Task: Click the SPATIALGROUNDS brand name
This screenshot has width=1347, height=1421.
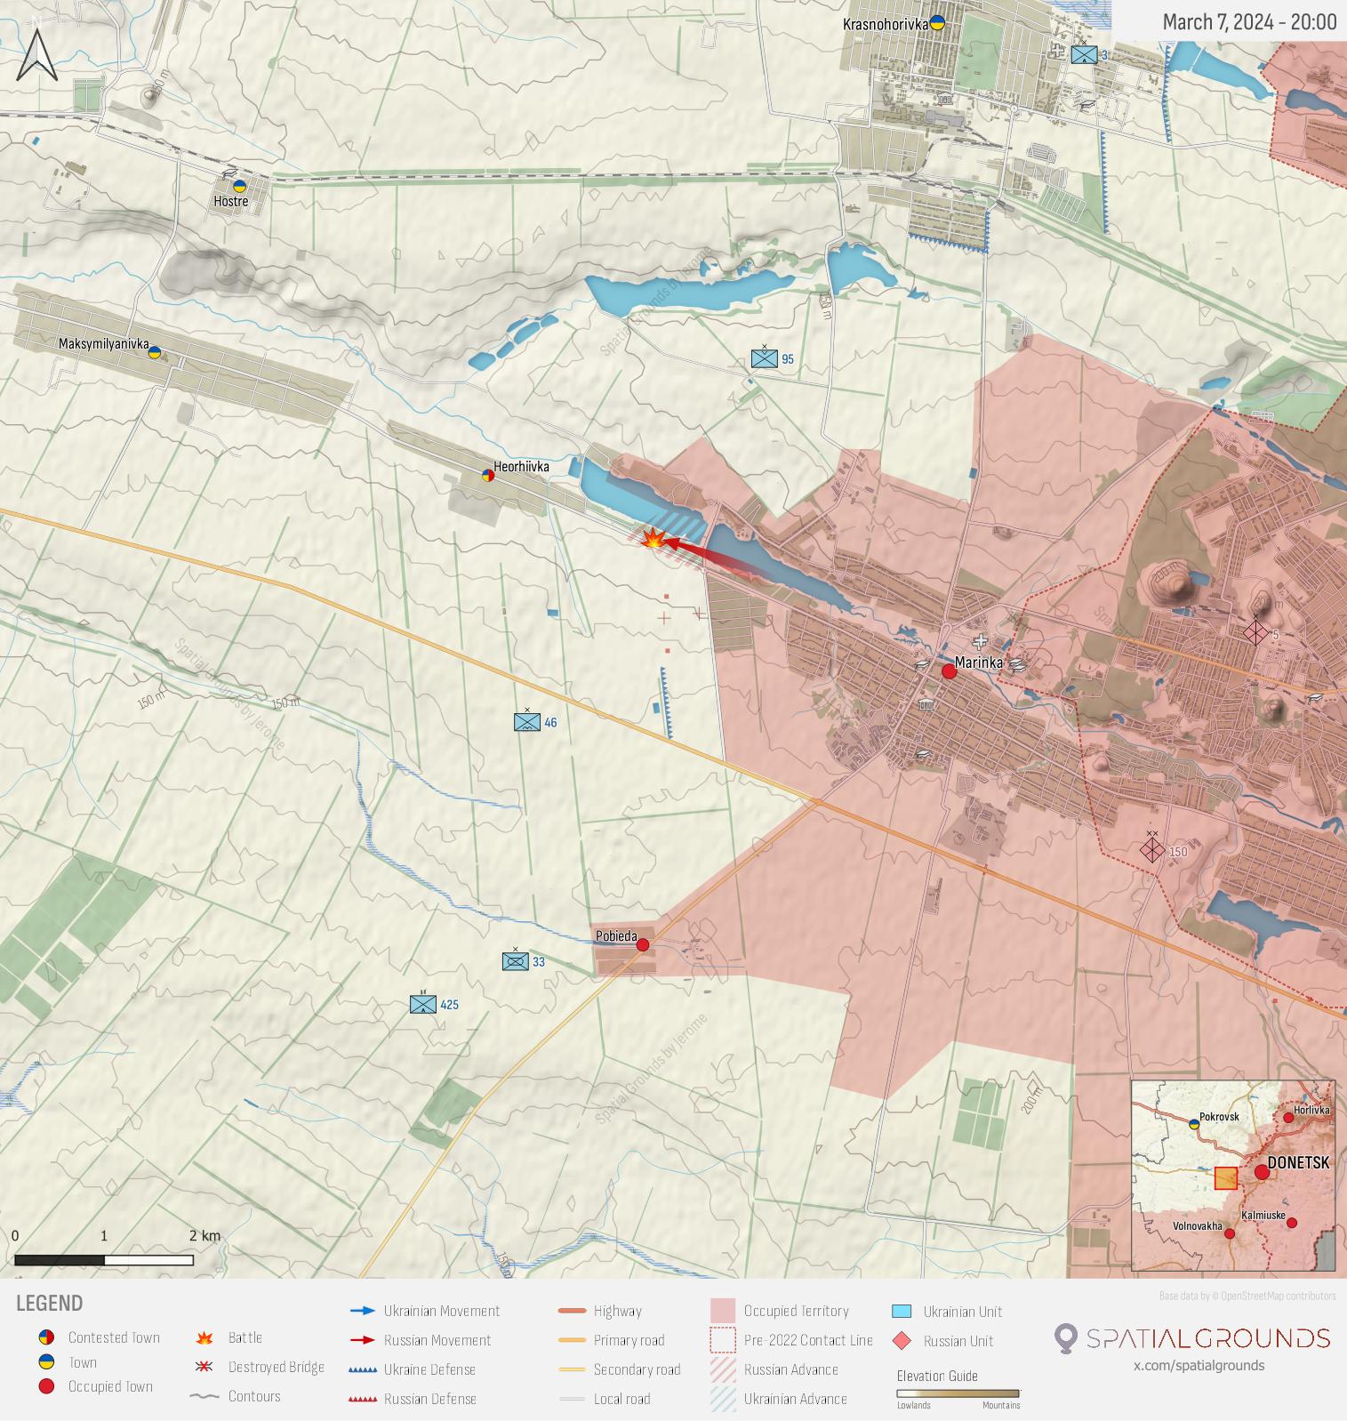Action: tap(1208, 1338)
